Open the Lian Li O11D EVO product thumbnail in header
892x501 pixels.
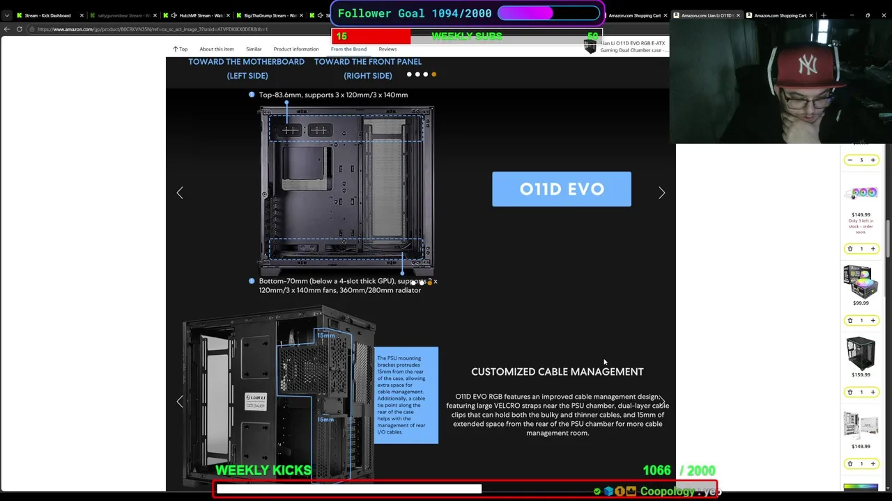pyautogui.click(x=591, y=47)
